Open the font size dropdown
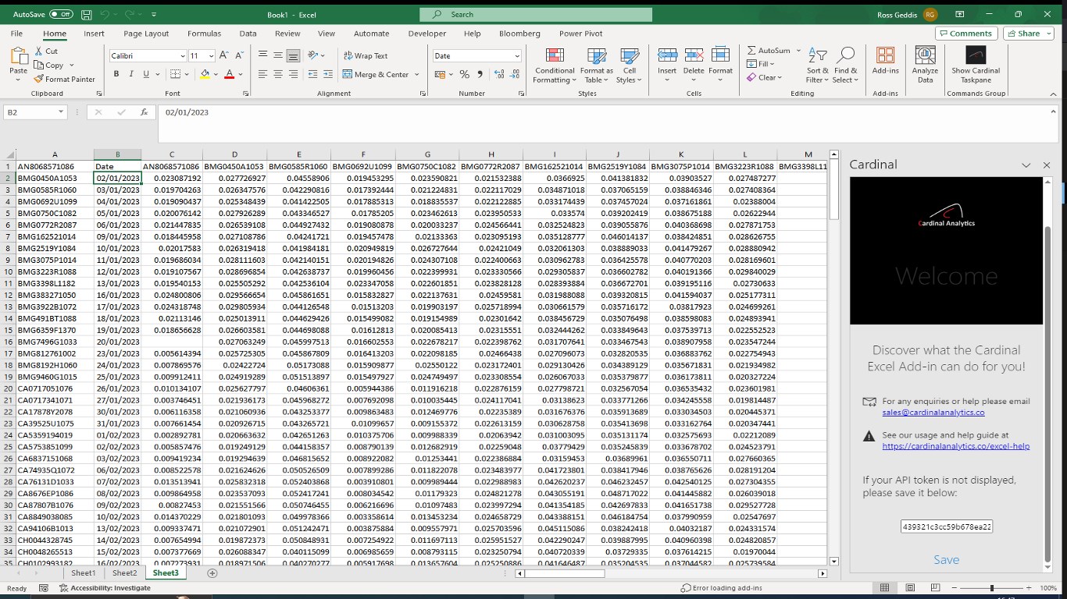Viewport: 1067px width, 599px height. (211, 56)
